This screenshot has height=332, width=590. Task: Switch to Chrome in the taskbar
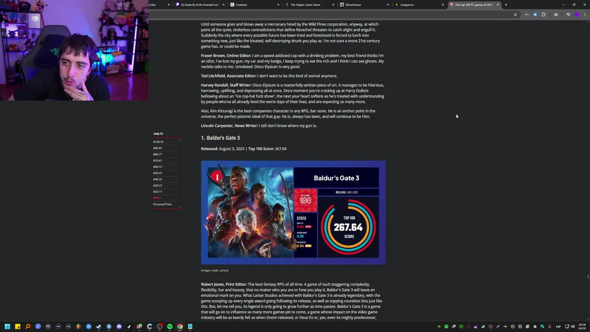click(180, 326)
